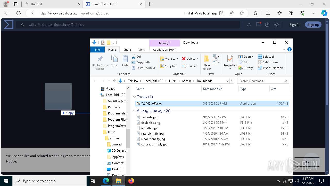Open address bar history dropdown

click(227, 81)
